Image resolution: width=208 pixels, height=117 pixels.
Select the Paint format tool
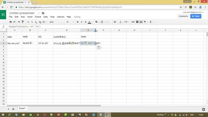[x=23, y=22]
